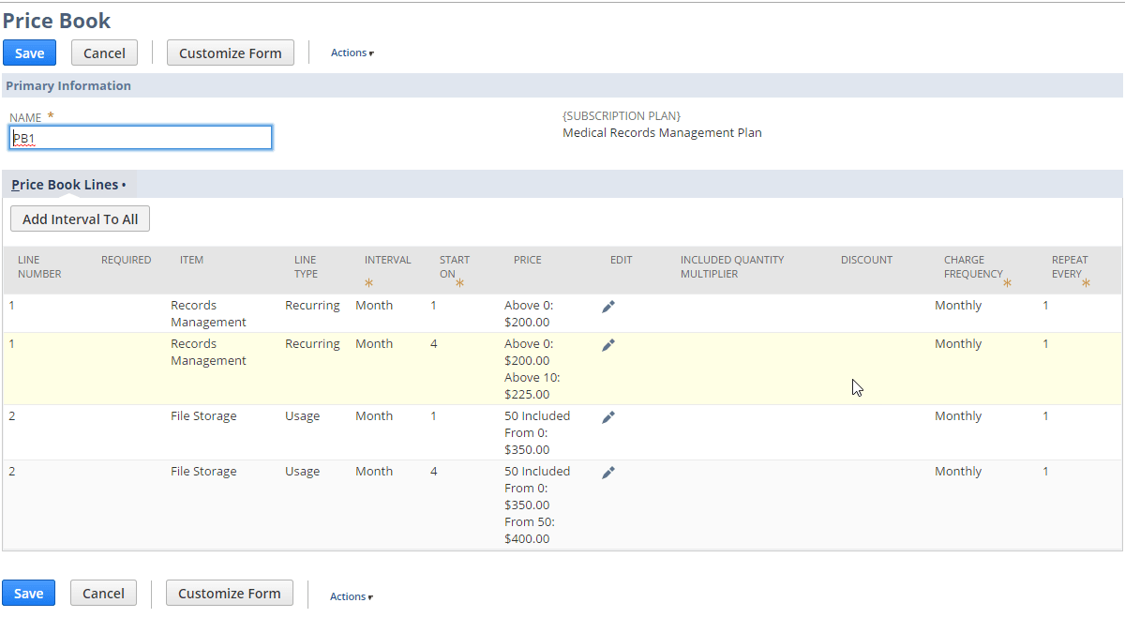
Task: Focus the Name input field containing PB1
Action: (x=141, y=138)
